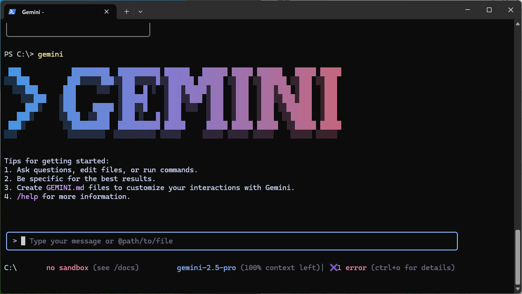
Task: Open a new terminal tab
Action: 126,12
